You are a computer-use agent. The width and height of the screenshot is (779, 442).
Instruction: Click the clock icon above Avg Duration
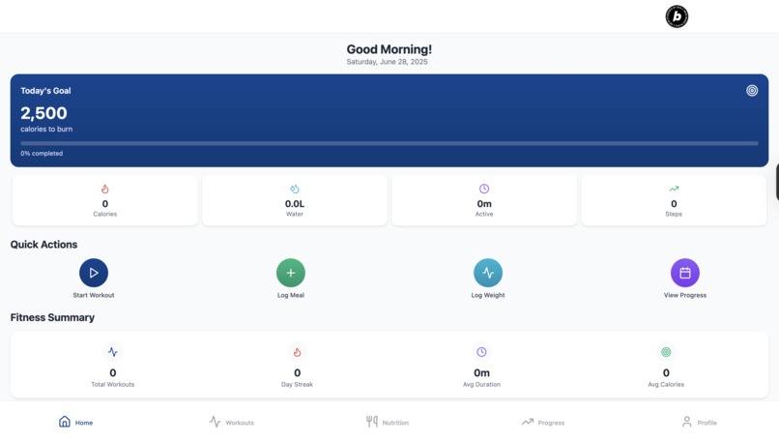481,352
